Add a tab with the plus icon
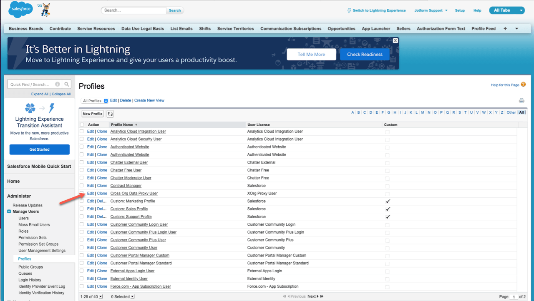 [505, 29]
